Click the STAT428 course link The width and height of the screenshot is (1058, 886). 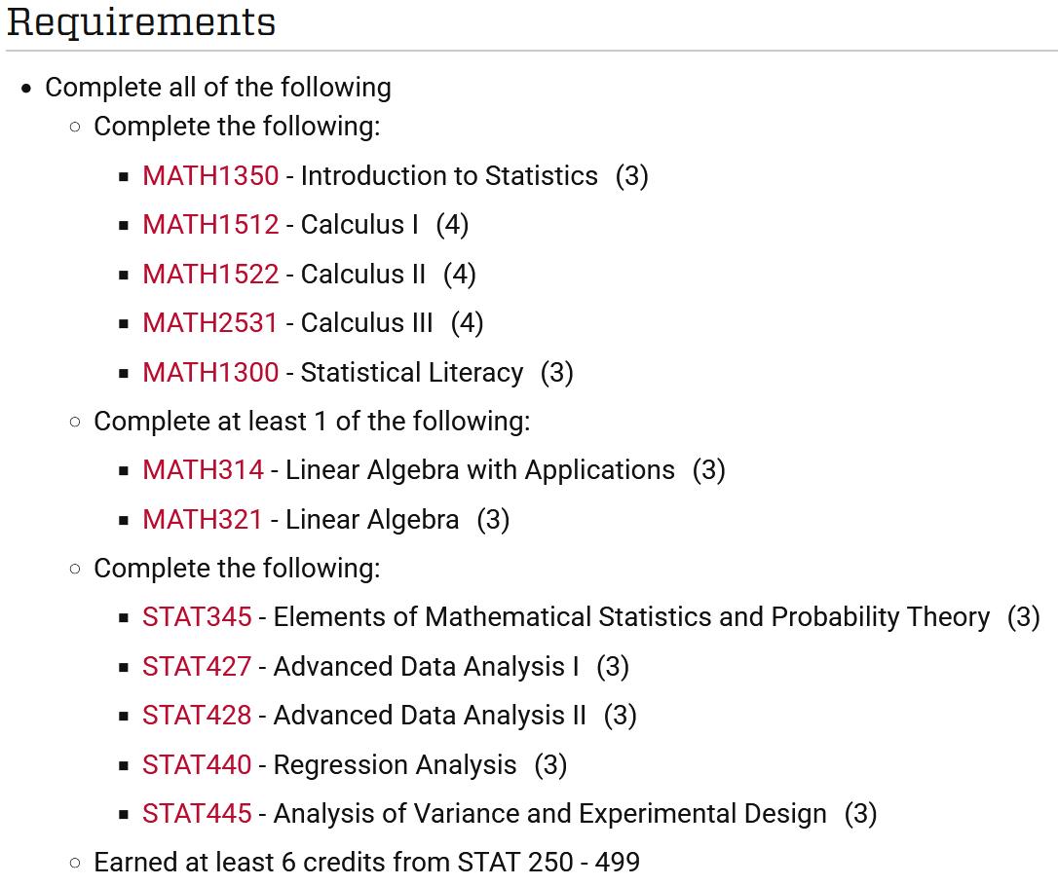(x=197, y=716)
